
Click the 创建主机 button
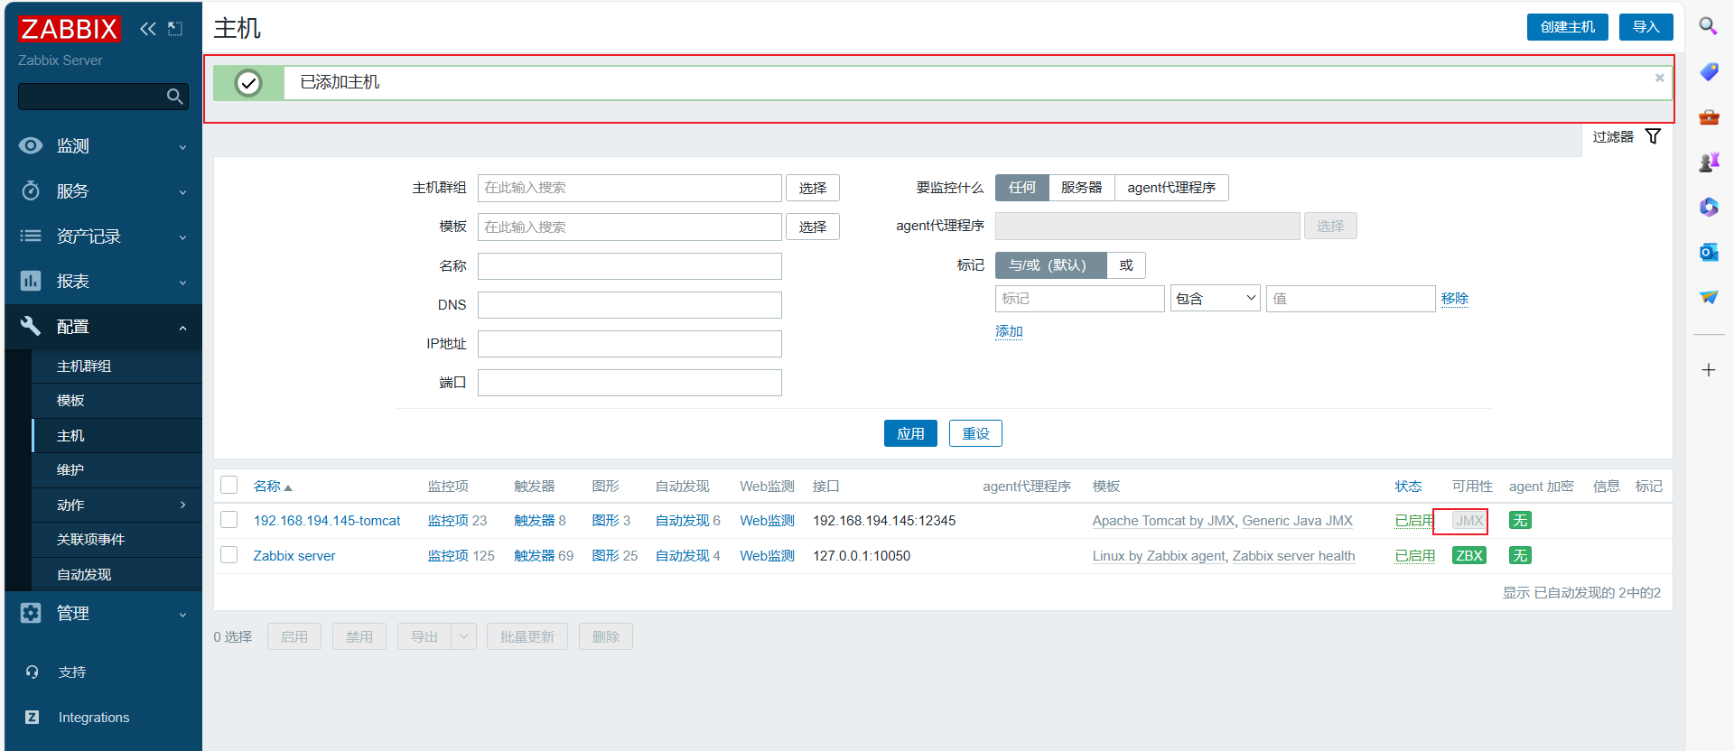point(1568,27)
